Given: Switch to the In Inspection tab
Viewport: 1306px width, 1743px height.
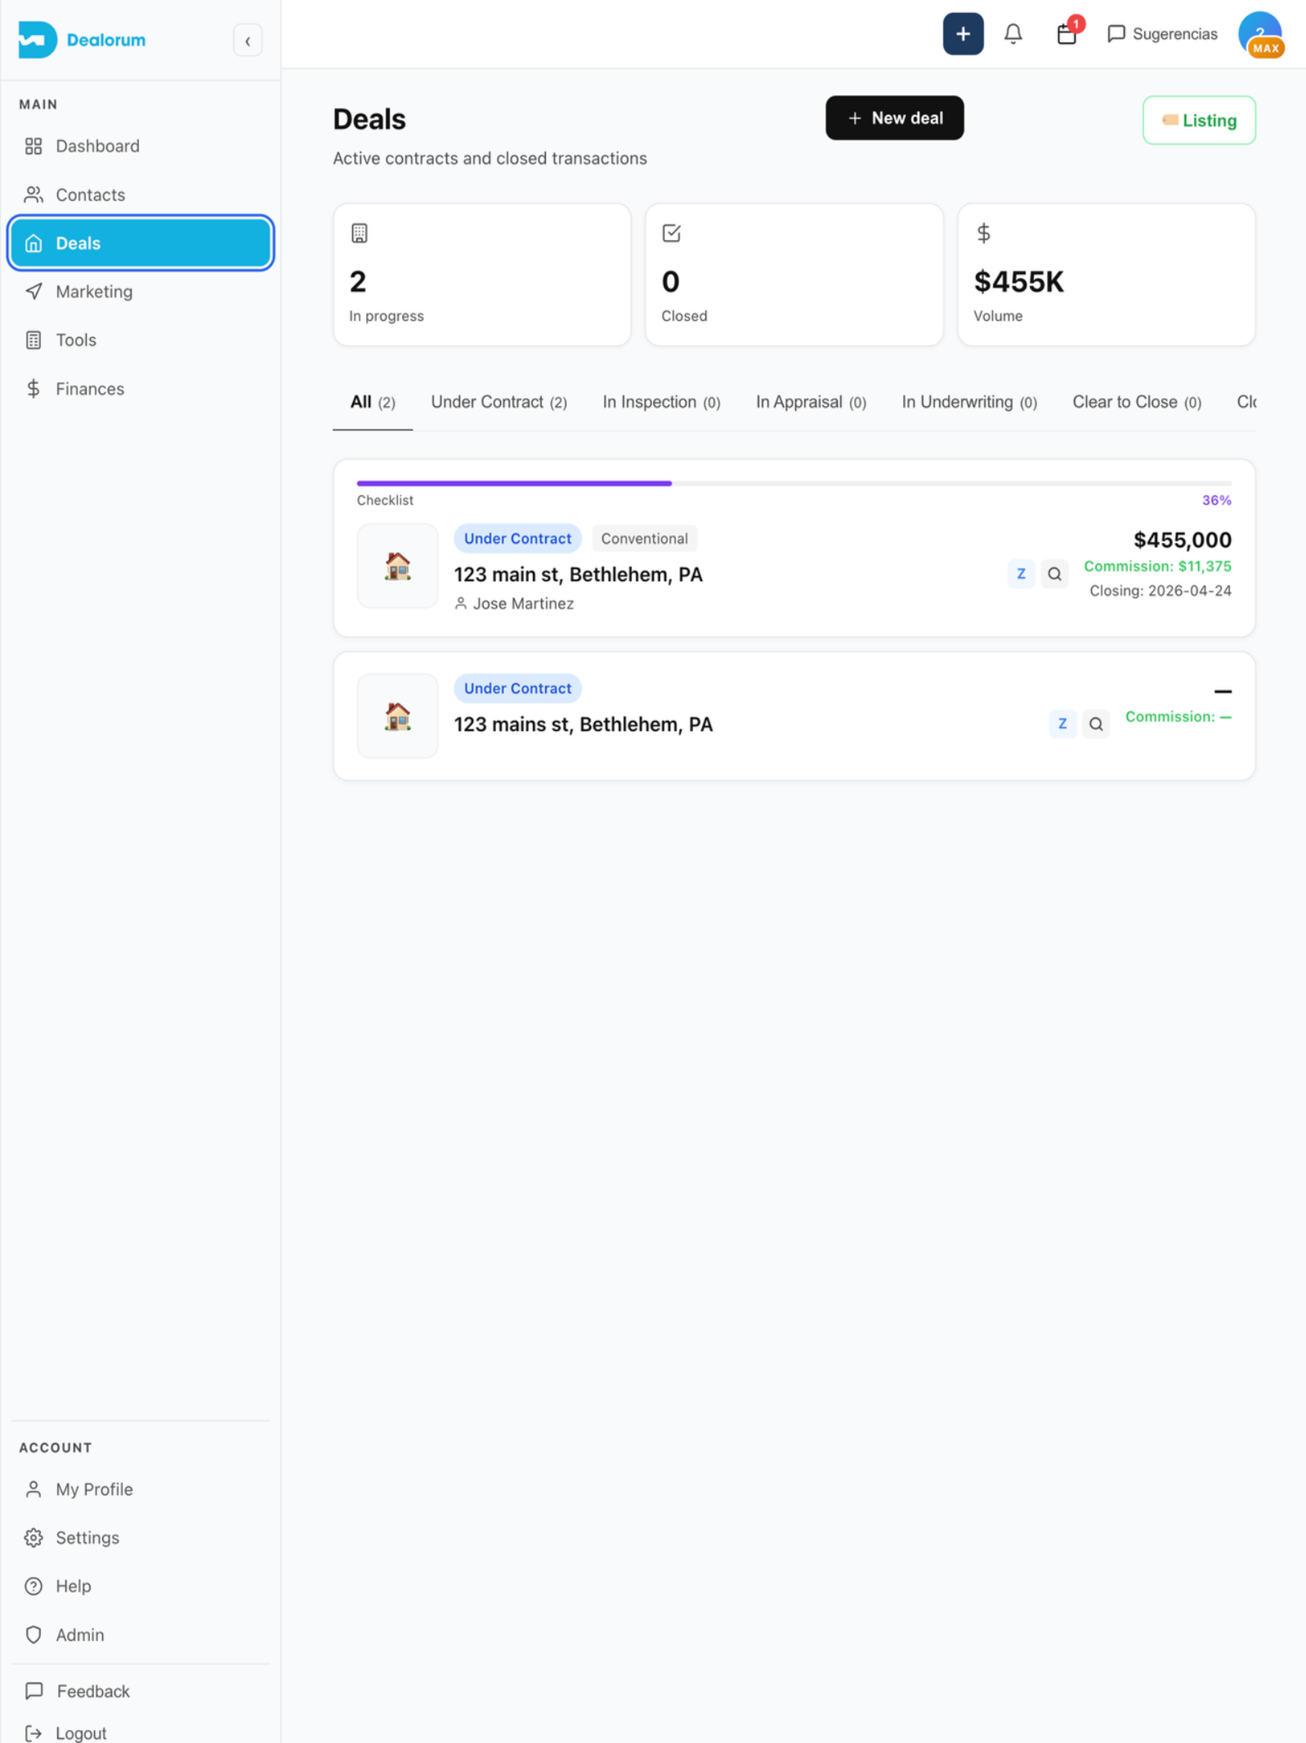Looking at the screenshot, I should (662, 402).
